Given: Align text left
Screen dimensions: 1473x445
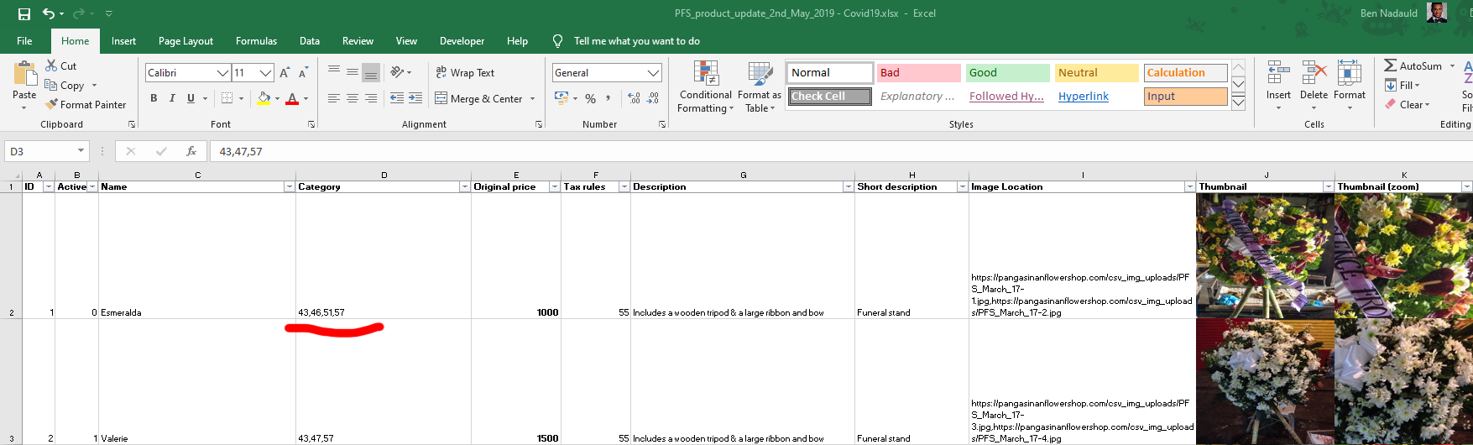Looking at the screenshot, I should coord(334,98).
